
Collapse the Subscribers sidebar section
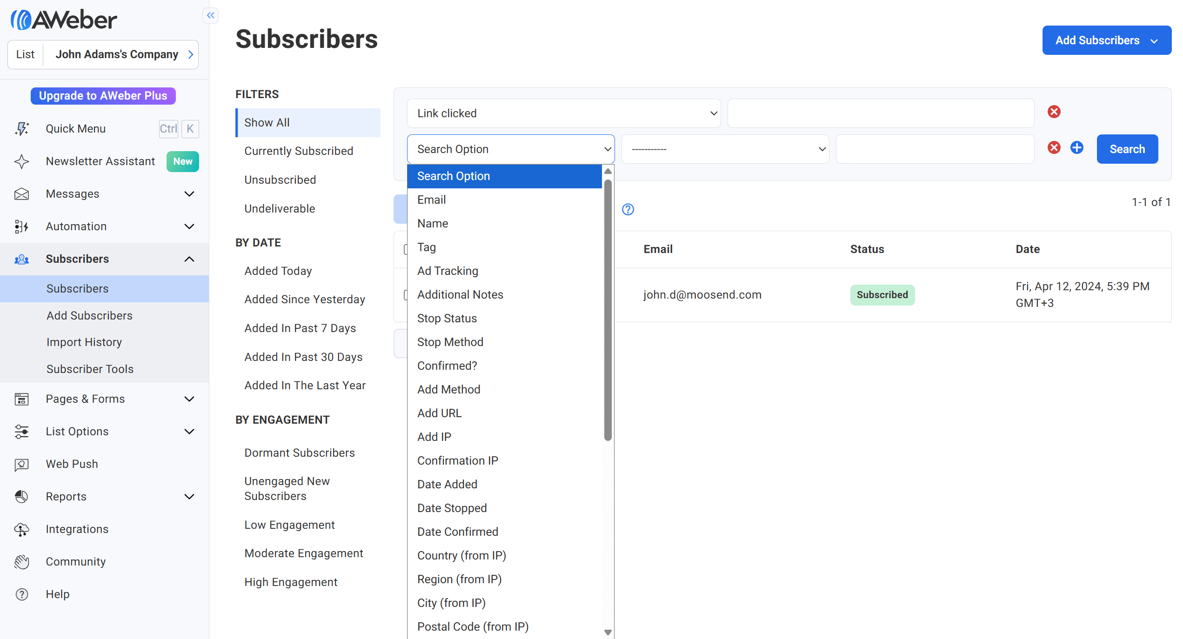[x=189, y=259]
